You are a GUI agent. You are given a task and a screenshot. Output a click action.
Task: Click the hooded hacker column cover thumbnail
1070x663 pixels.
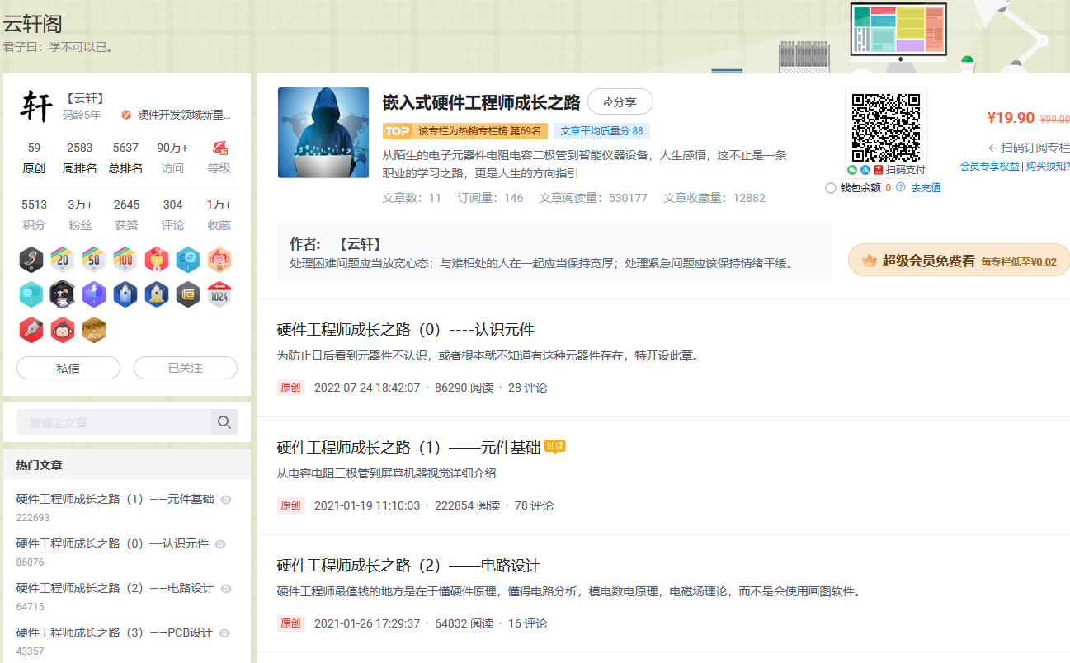click(x=323, y=133)
